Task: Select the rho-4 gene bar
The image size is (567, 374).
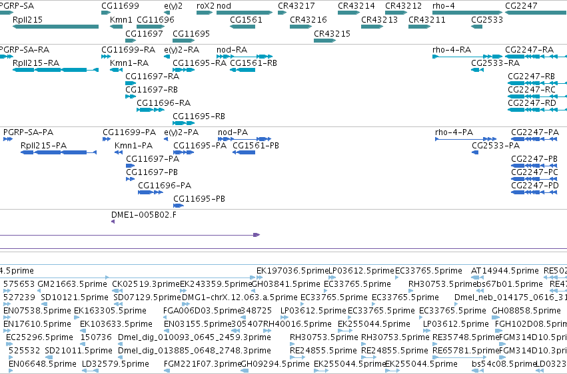Action: tap(467, 13)
